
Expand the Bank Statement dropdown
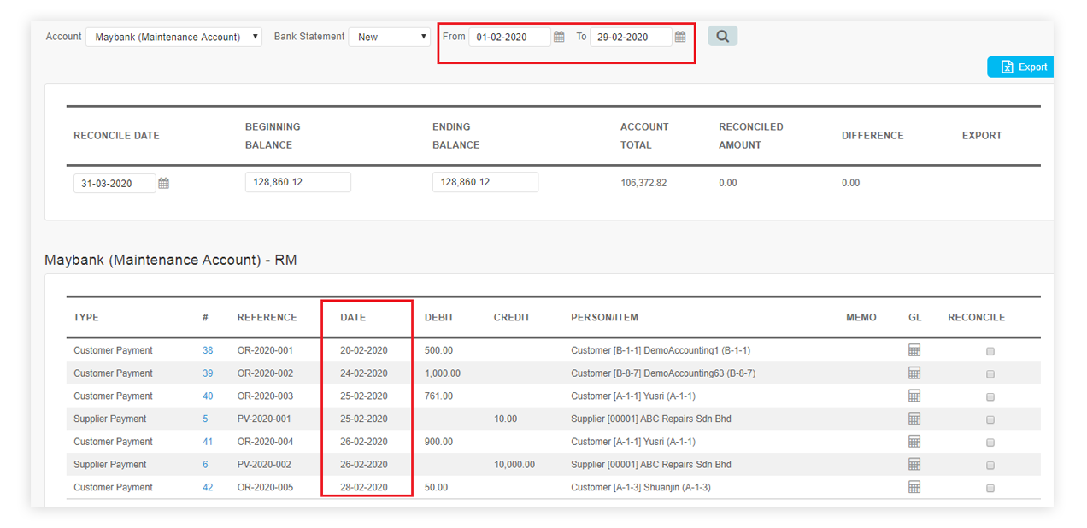click(389, 37)
